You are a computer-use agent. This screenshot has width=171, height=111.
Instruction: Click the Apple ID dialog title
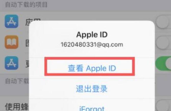92,35
